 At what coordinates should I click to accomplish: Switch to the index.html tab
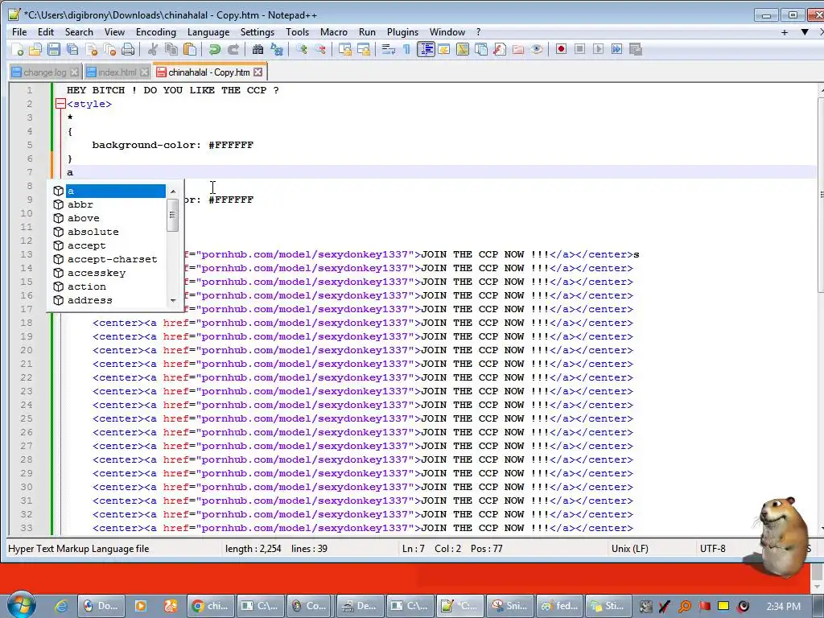pyautogui.click(x=117, y=72)
